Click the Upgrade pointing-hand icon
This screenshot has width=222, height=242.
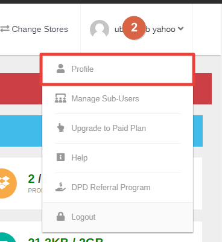point(60,128)
